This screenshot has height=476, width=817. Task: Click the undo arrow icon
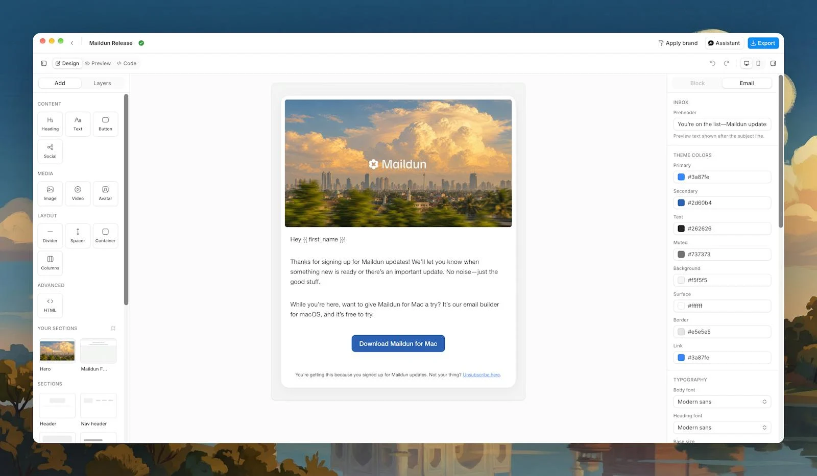click(x=712, y=63)
